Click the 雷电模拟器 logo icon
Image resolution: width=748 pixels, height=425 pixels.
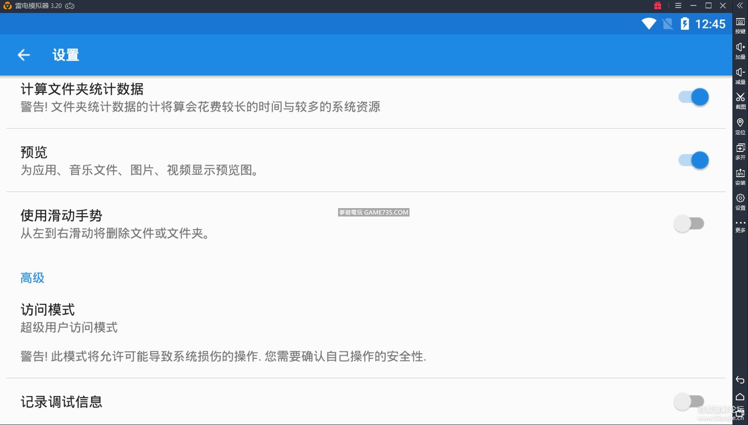pos(7,6)
